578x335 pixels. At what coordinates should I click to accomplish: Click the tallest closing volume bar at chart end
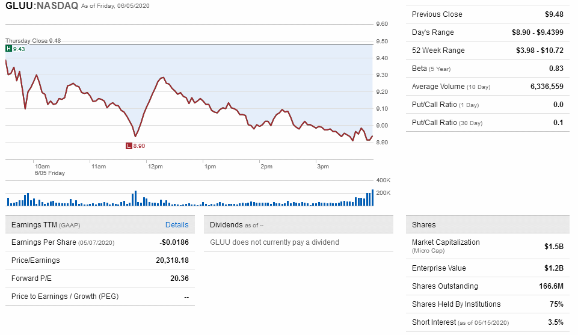(x=373, y=197)
